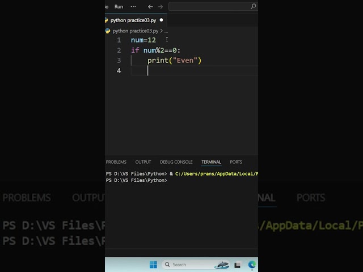Click the taskbar Search box
363x272 pixels.
196,265
